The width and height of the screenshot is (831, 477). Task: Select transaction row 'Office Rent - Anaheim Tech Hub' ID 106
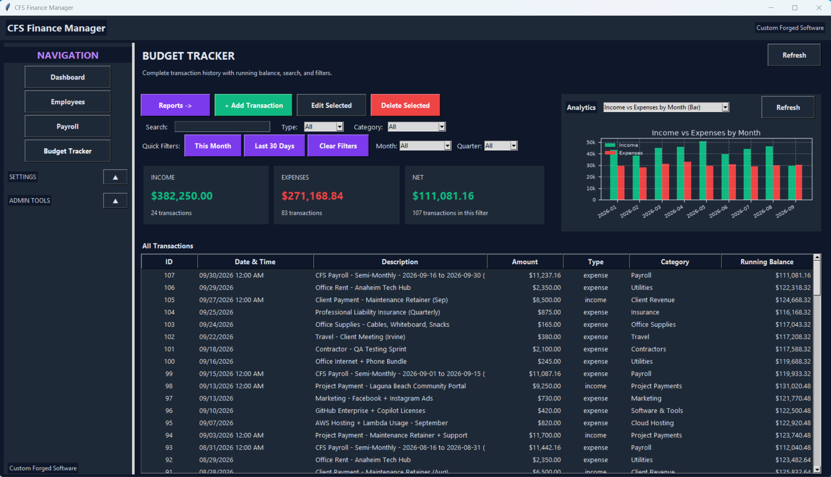click(477, 288)
